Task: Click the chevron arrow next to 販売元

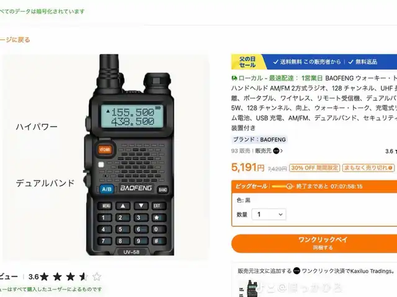Action: coord(282,151)
